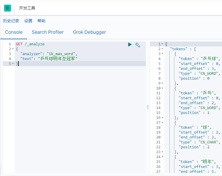Switch to the Console tab
222x176 pixels.
(x=14, y=32)
